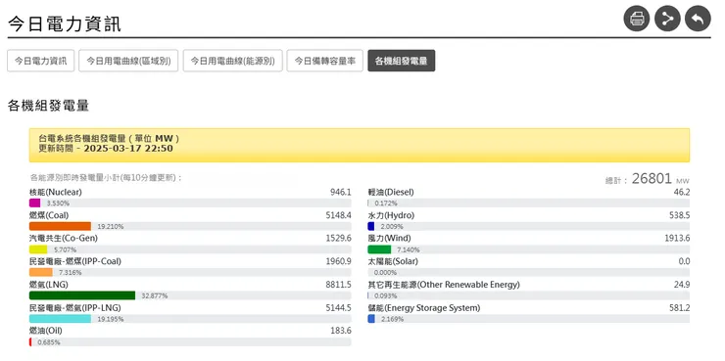The width and height of the screenshot is (725, 361).
Task: Click the 各機組發電量 section heading
Action: tap(48, 106)
